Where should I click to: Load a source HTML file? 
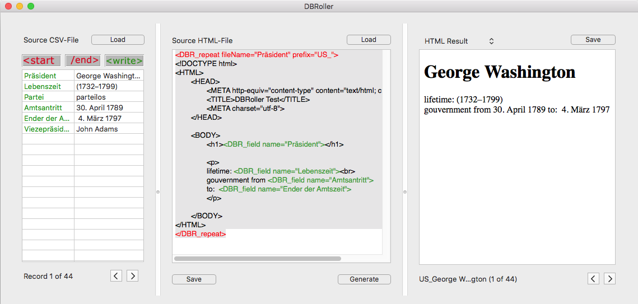pyautogui.click(x=369, y=40)
